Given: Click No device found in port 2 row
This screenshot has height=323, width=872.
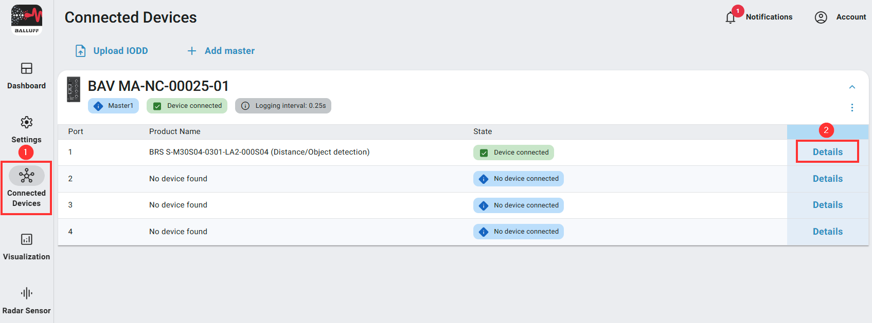Looking at the screenshot, I should coord(178,179).
